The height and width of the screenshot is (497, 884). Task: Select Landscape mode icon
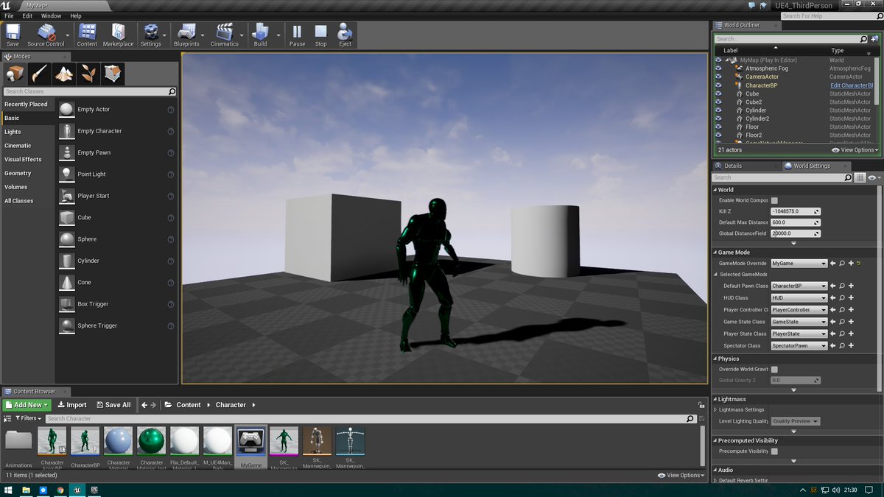[64, 74]
